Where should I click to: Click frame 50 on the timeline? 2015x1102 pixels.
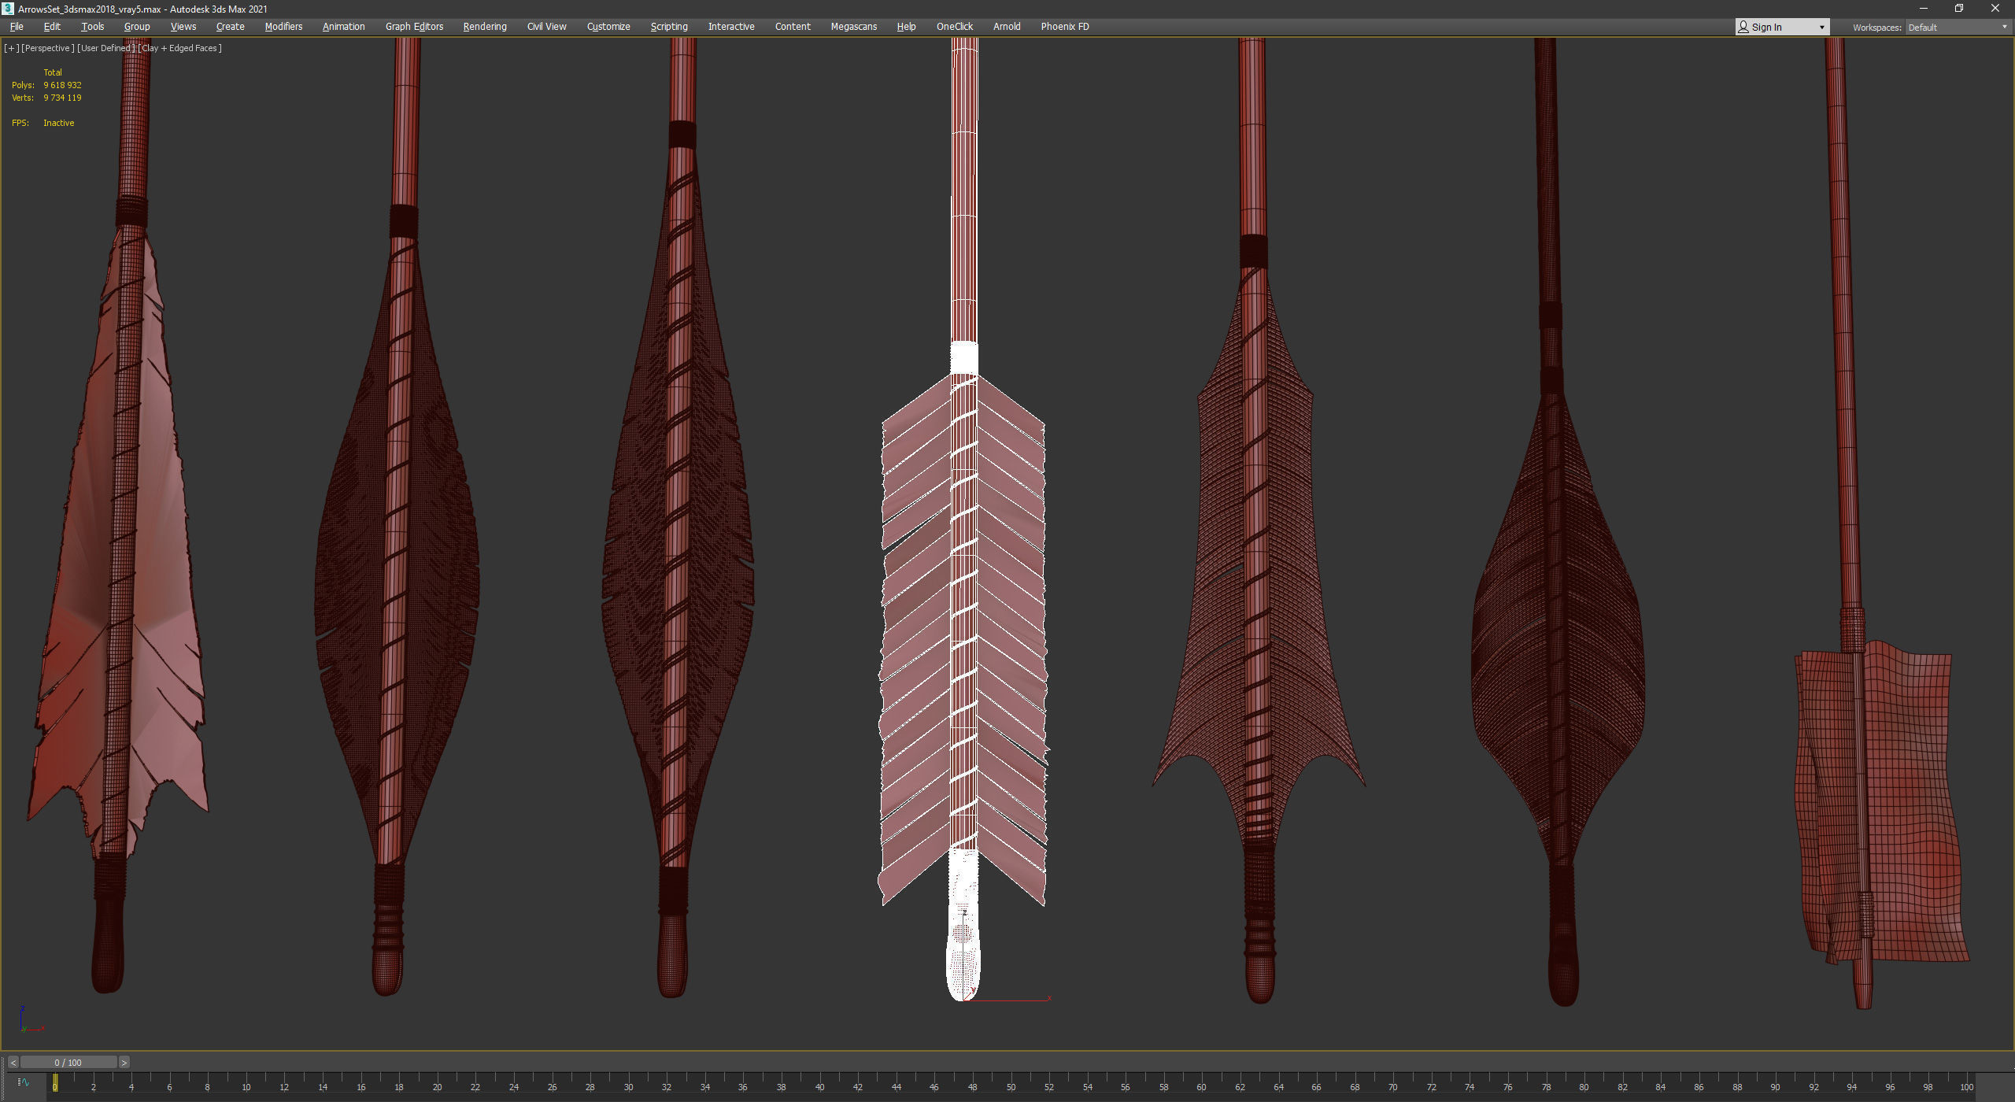(1011, 1082)
